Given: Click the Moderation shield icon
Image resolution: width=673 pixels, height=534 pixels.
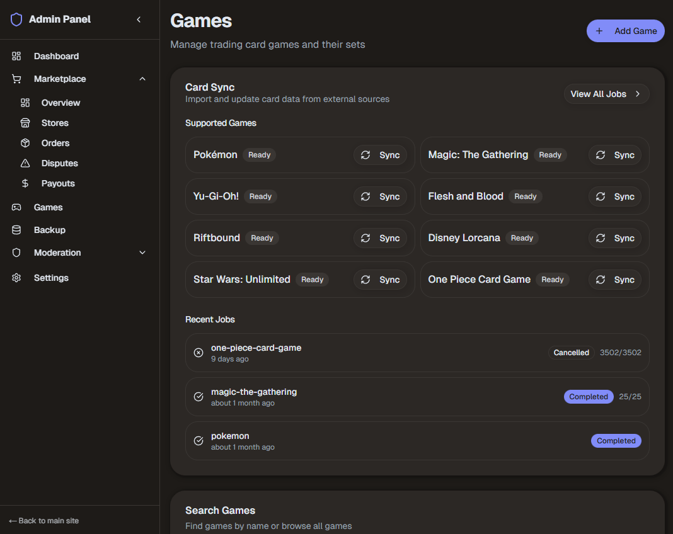Looking at the screenshot, I should click(x=16, y=253).
